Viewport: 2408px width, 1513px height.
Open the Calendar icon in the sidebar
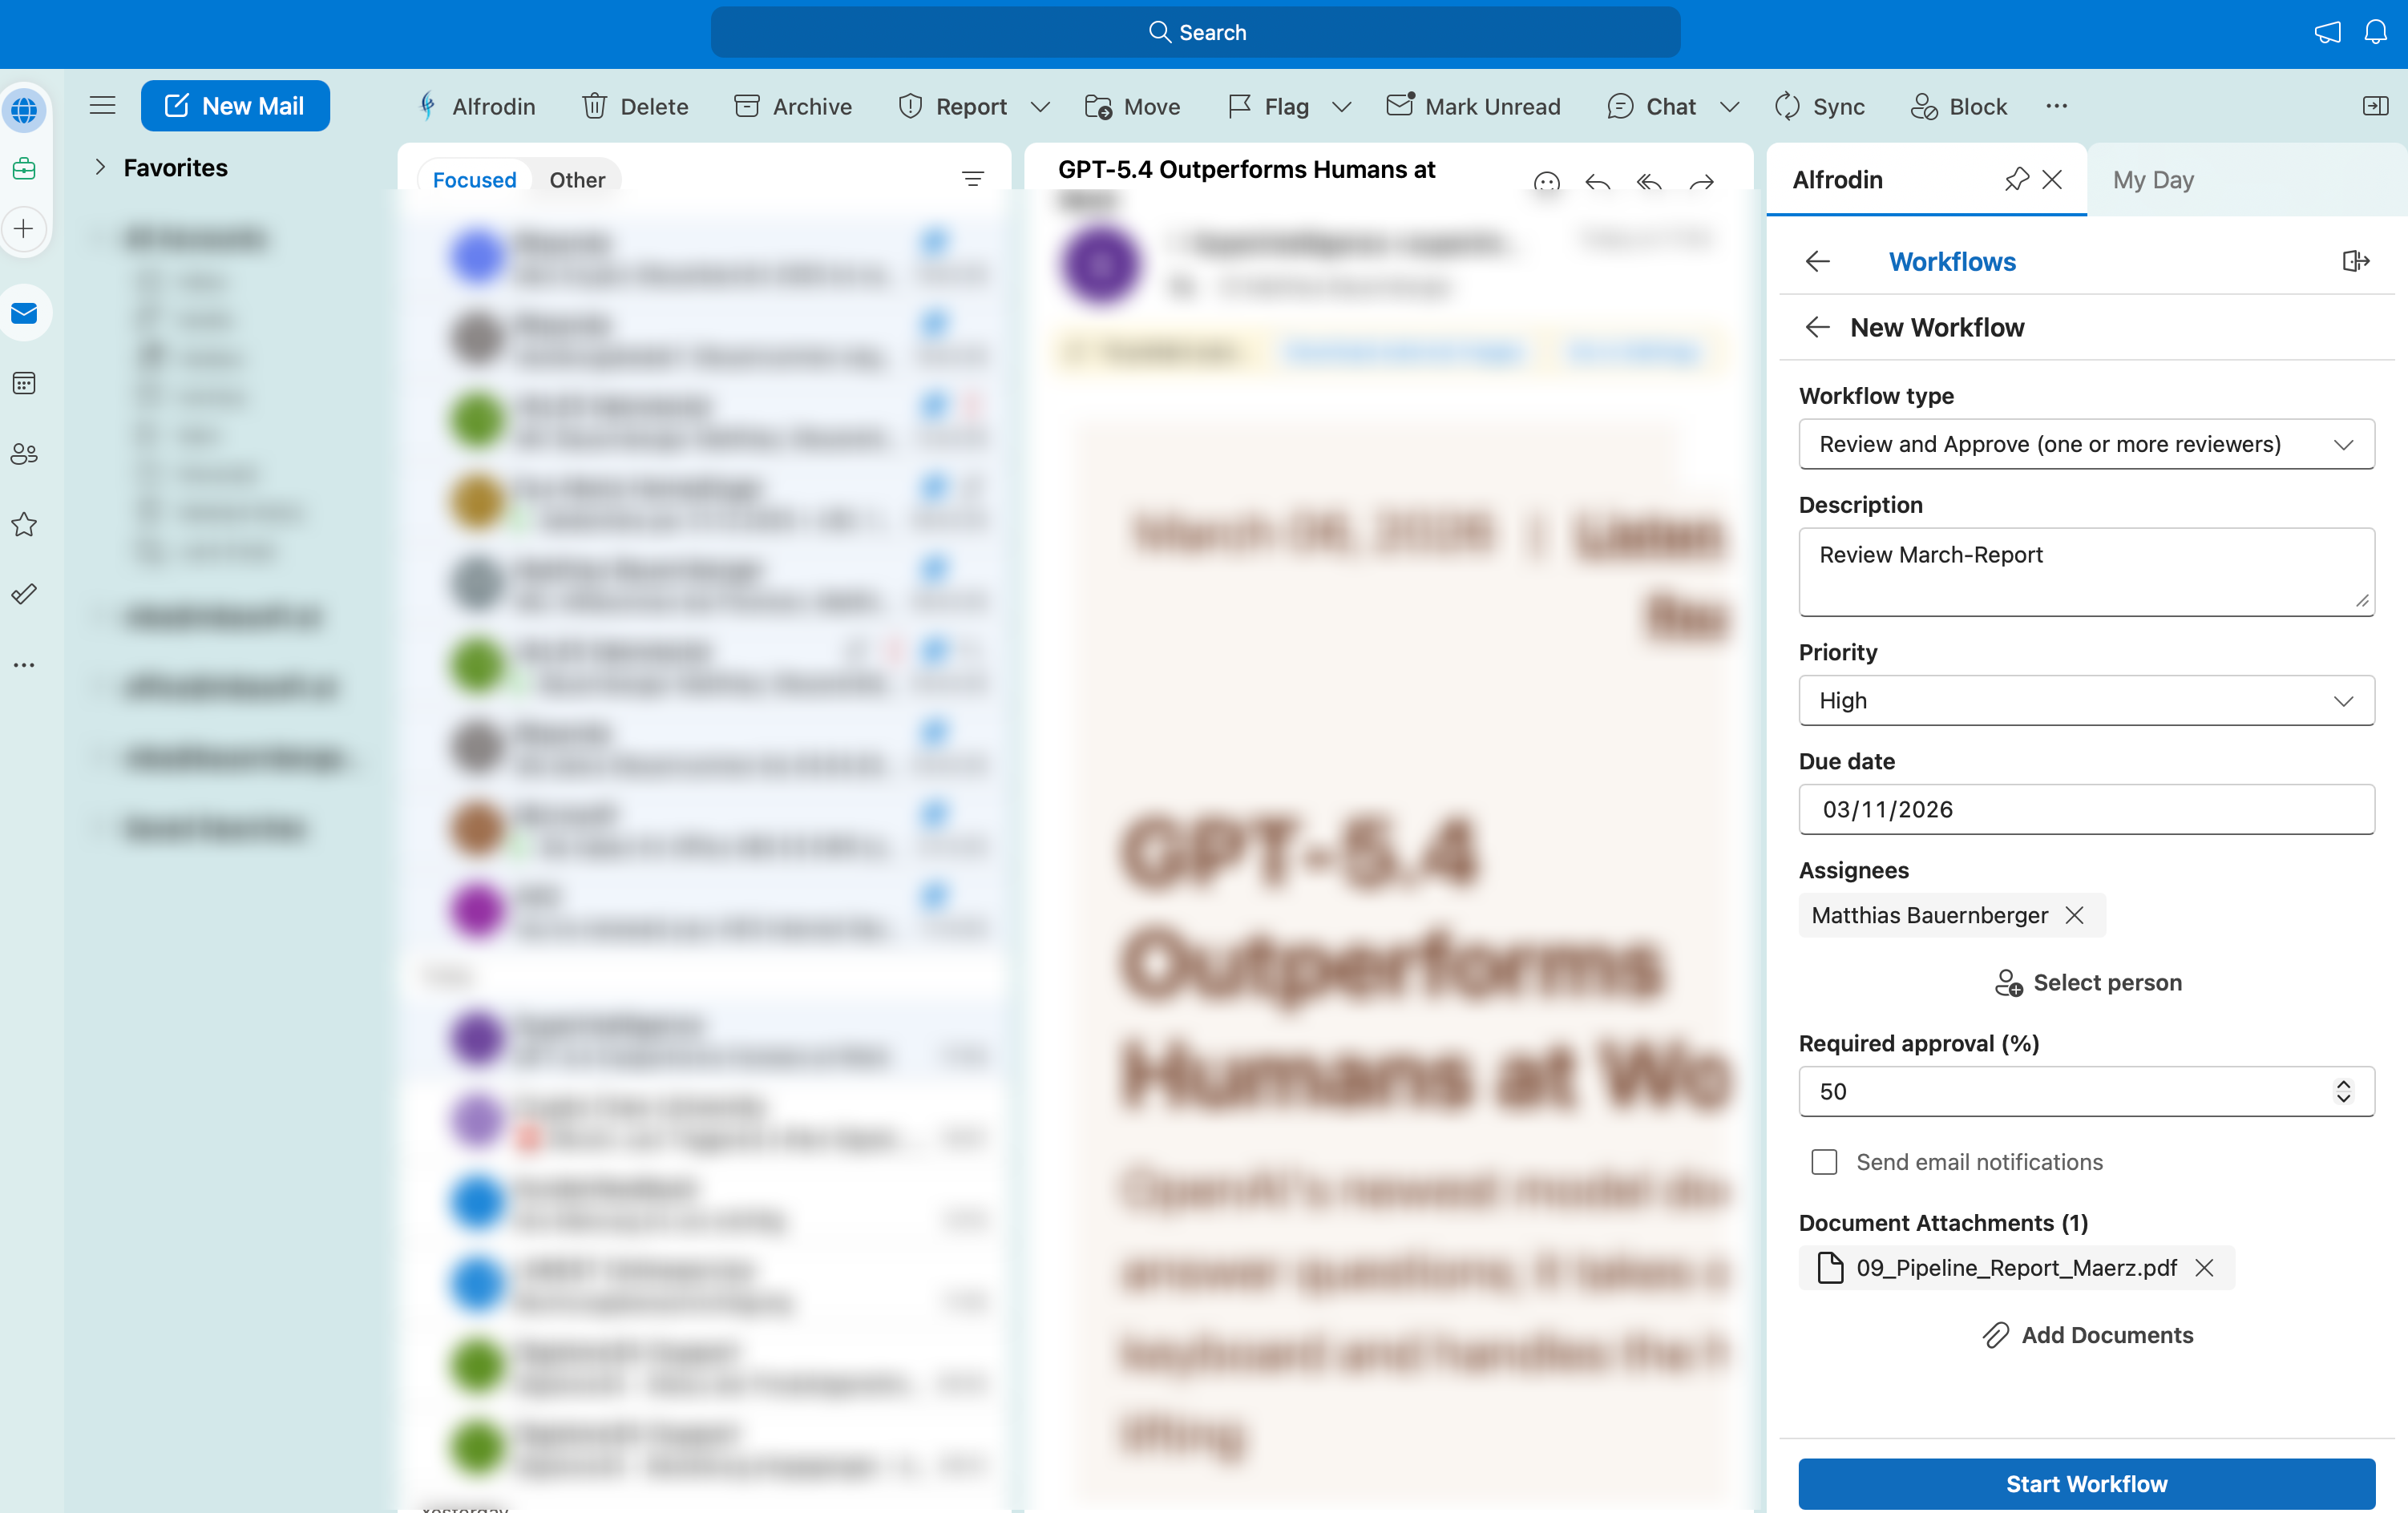pyautogui.click(x=24, y=382)
